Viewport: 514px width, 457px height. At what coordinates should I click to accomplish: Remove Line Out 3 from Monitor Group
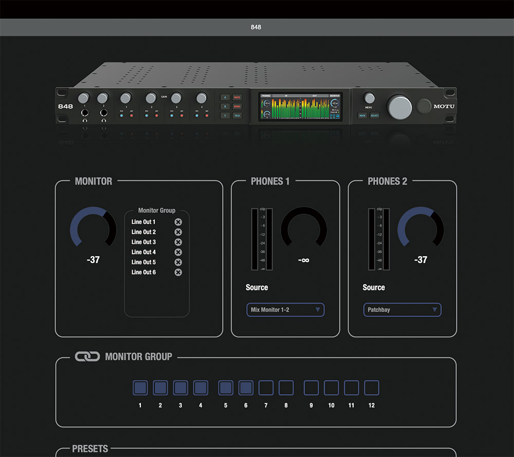[x=178, y=242]
